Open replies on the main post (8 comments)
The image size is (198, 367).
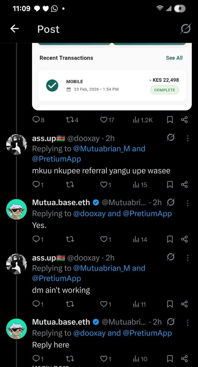38,120
